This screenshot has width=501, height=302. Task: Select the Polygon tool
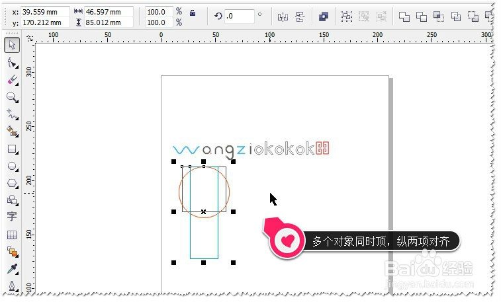pos(12,183)
